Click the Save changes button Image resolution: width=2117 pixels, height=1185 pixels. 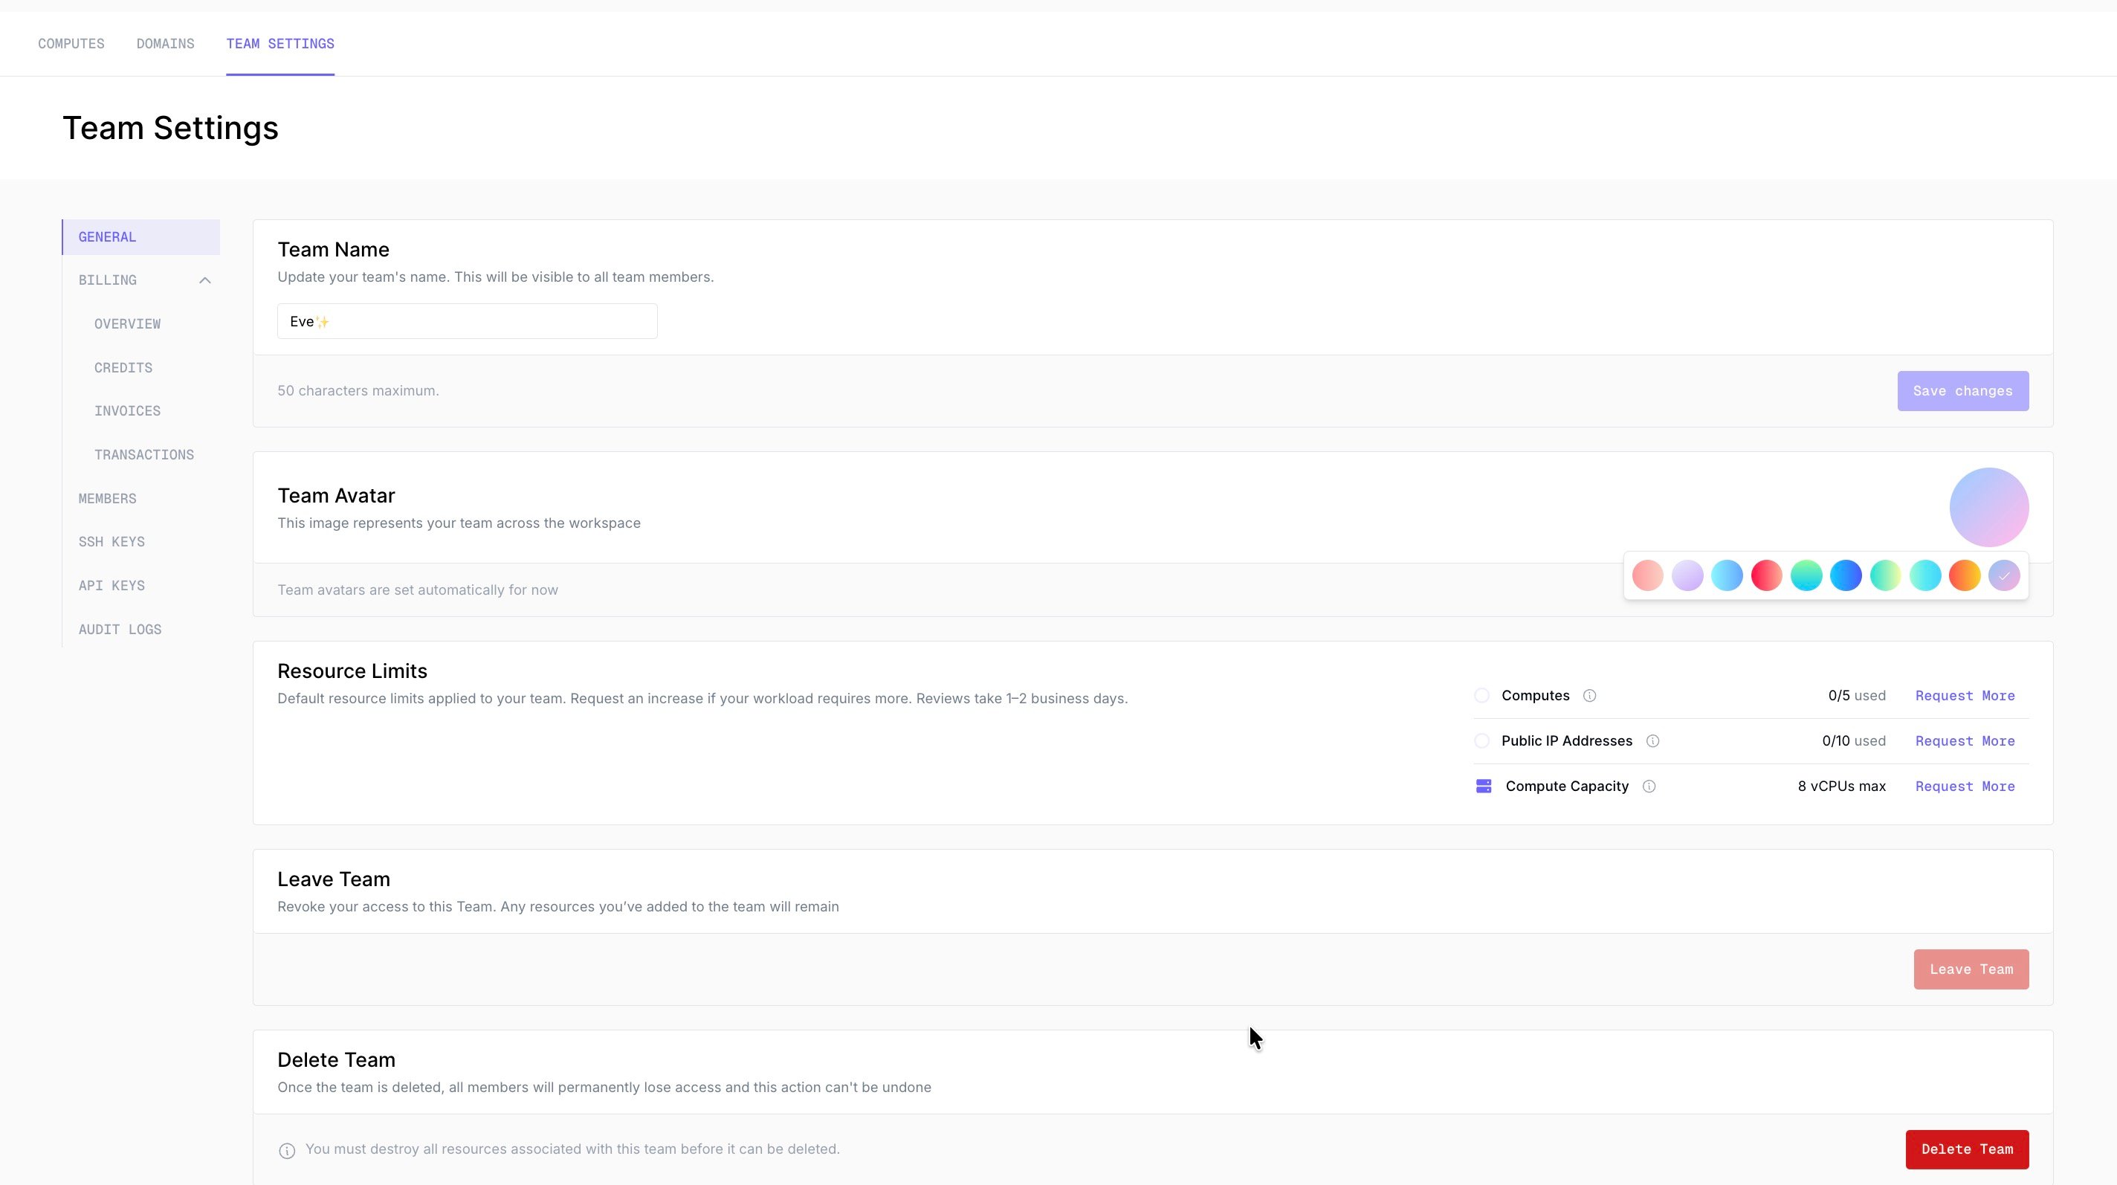point(1962,391)
